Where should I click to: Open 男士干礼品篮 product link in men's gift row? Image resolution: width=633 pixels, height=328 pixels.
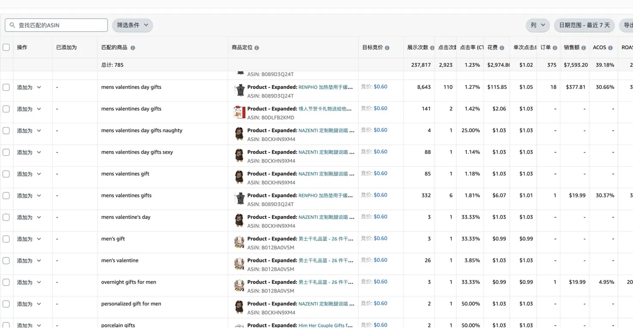tap(326, 239)
